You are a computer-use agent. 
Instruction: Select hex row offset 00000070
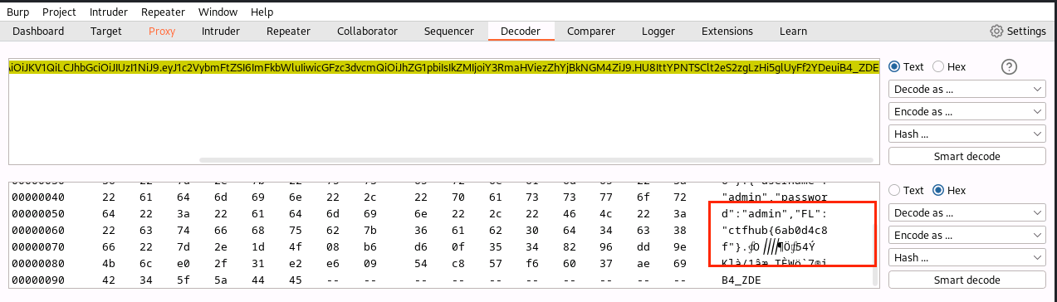(x=38, y=246)
